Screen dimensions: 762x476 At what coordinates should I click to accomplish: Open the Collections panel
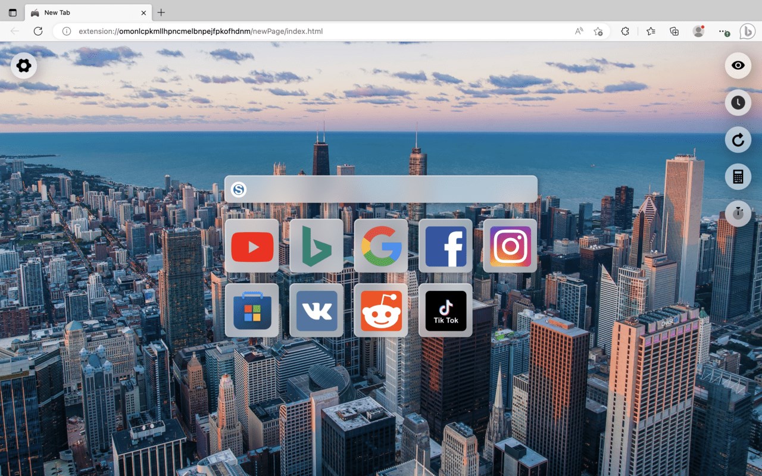pyautogui.click(x=674, y=31)
